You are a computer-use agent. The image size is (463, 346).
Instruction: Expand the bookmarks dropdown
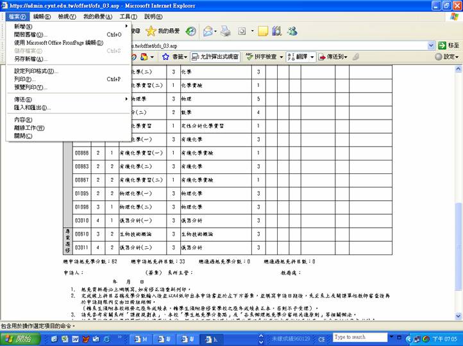185,57
